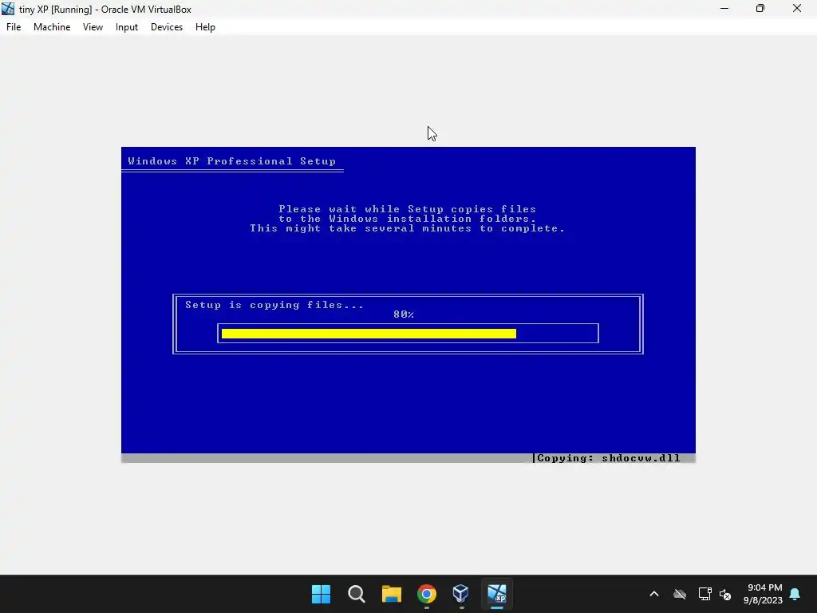Click the Copying: shdocvw.dll status text

(x=609, y=458)
